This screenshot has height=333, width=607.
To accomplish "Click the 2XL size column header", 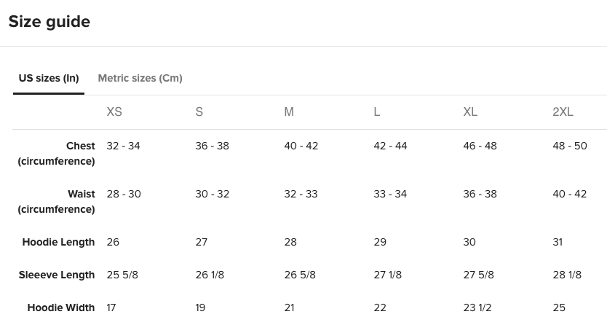I will (x=563, y=112).
